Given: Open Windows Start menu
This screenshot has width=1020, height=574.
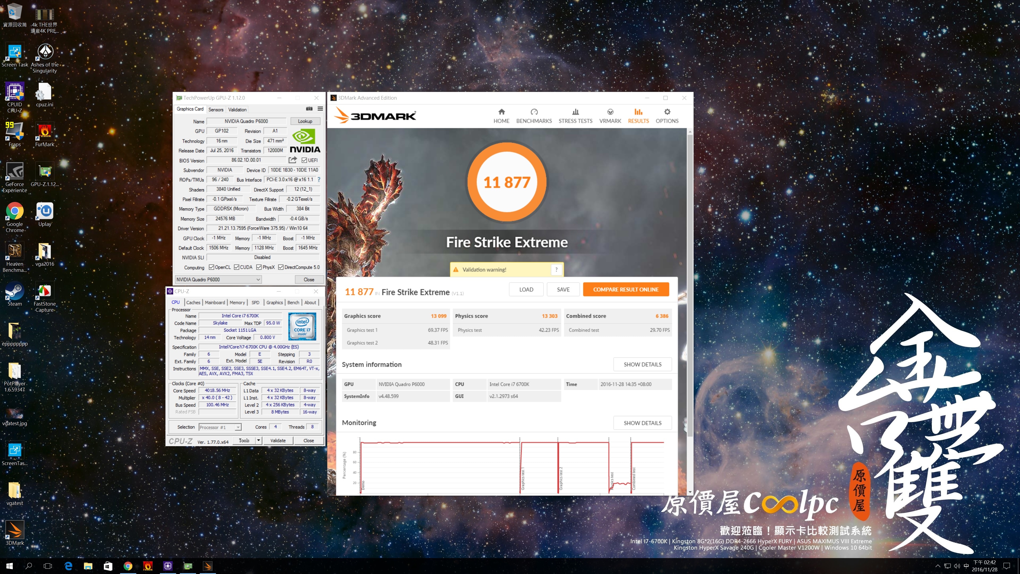Looking at the screenshot, I should point(10,566).
